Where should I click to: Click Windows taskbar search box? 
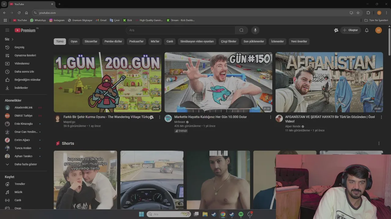[x=169, y=214]
